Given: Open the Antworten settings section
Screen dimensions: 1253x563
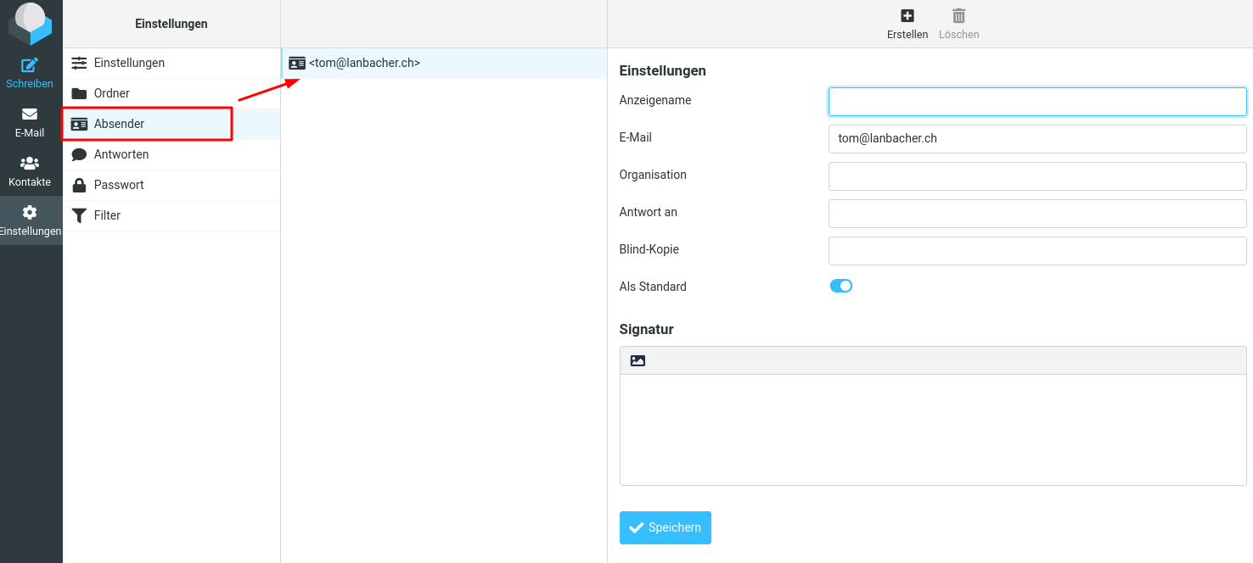Looking at the screenshot, I should pyautogui.click(x=171, y=154).
